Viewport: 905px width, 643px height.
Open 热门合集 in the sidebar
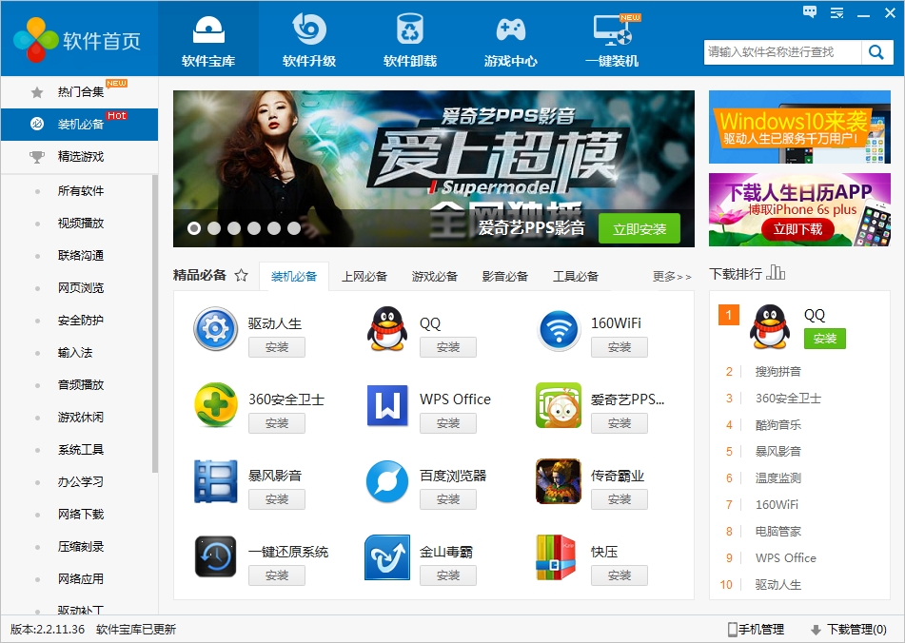point(79,91)
